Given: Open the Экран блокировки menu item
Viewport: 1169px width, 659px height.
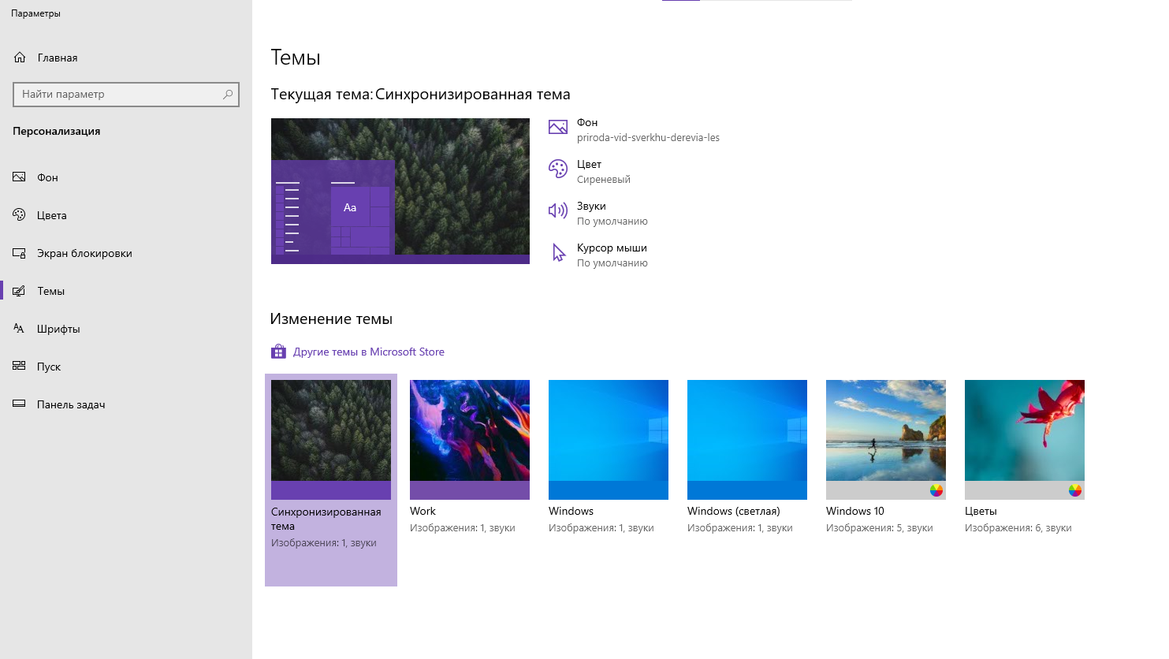Looking at the screenshot, I should pos(84,253).
